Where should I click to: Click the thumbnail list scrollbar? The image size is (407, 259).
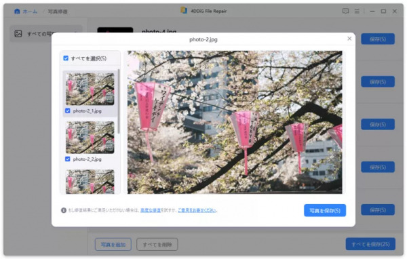[119, 101]
